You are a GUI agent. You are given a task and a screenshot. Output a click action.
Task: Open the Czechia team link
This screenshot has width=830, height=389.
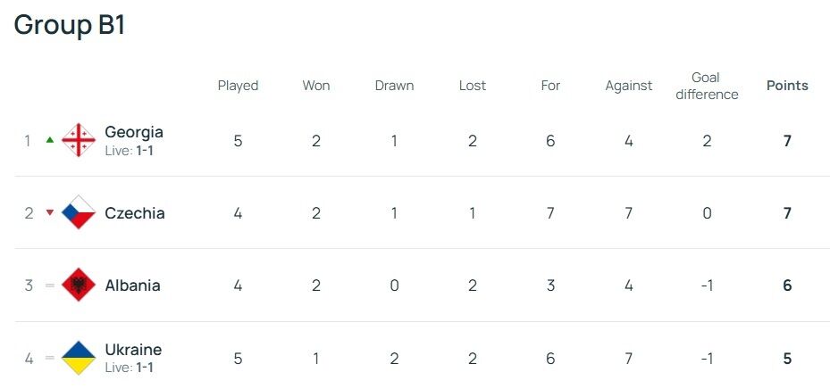135,213
